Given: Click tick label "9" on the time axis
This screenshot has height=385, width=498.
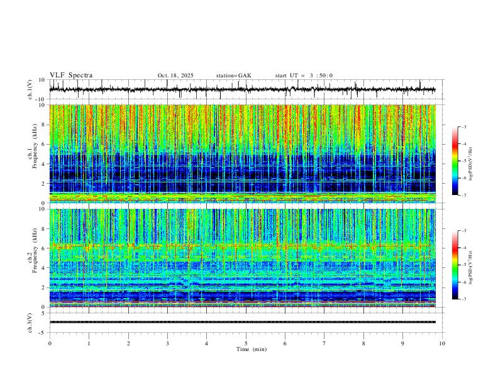Looking at the screenshot, I should [x=402, y=343].
